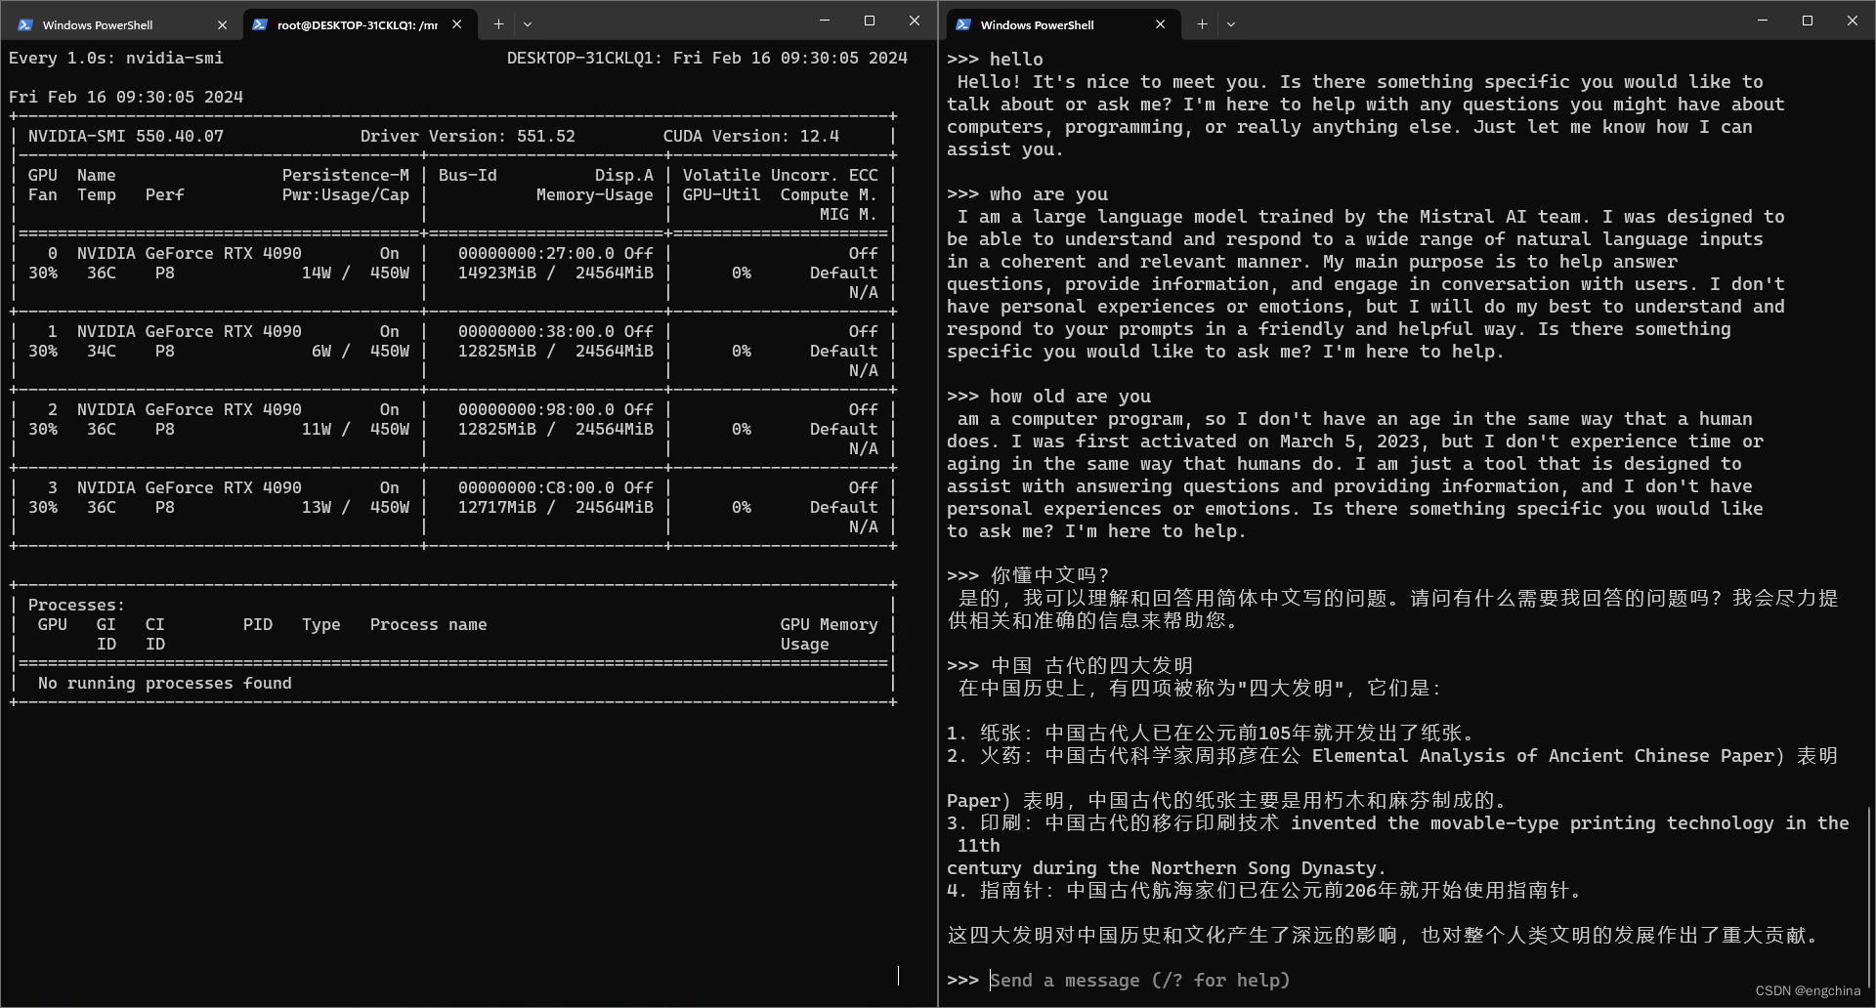Minimize the right terminal window
Screen dimensions: 1876x1008
[1762, 21]
